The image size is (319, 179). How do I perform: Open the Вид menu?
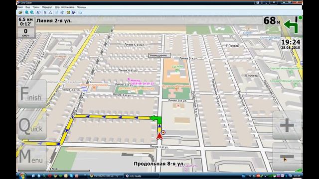click(x=27, y=7)
